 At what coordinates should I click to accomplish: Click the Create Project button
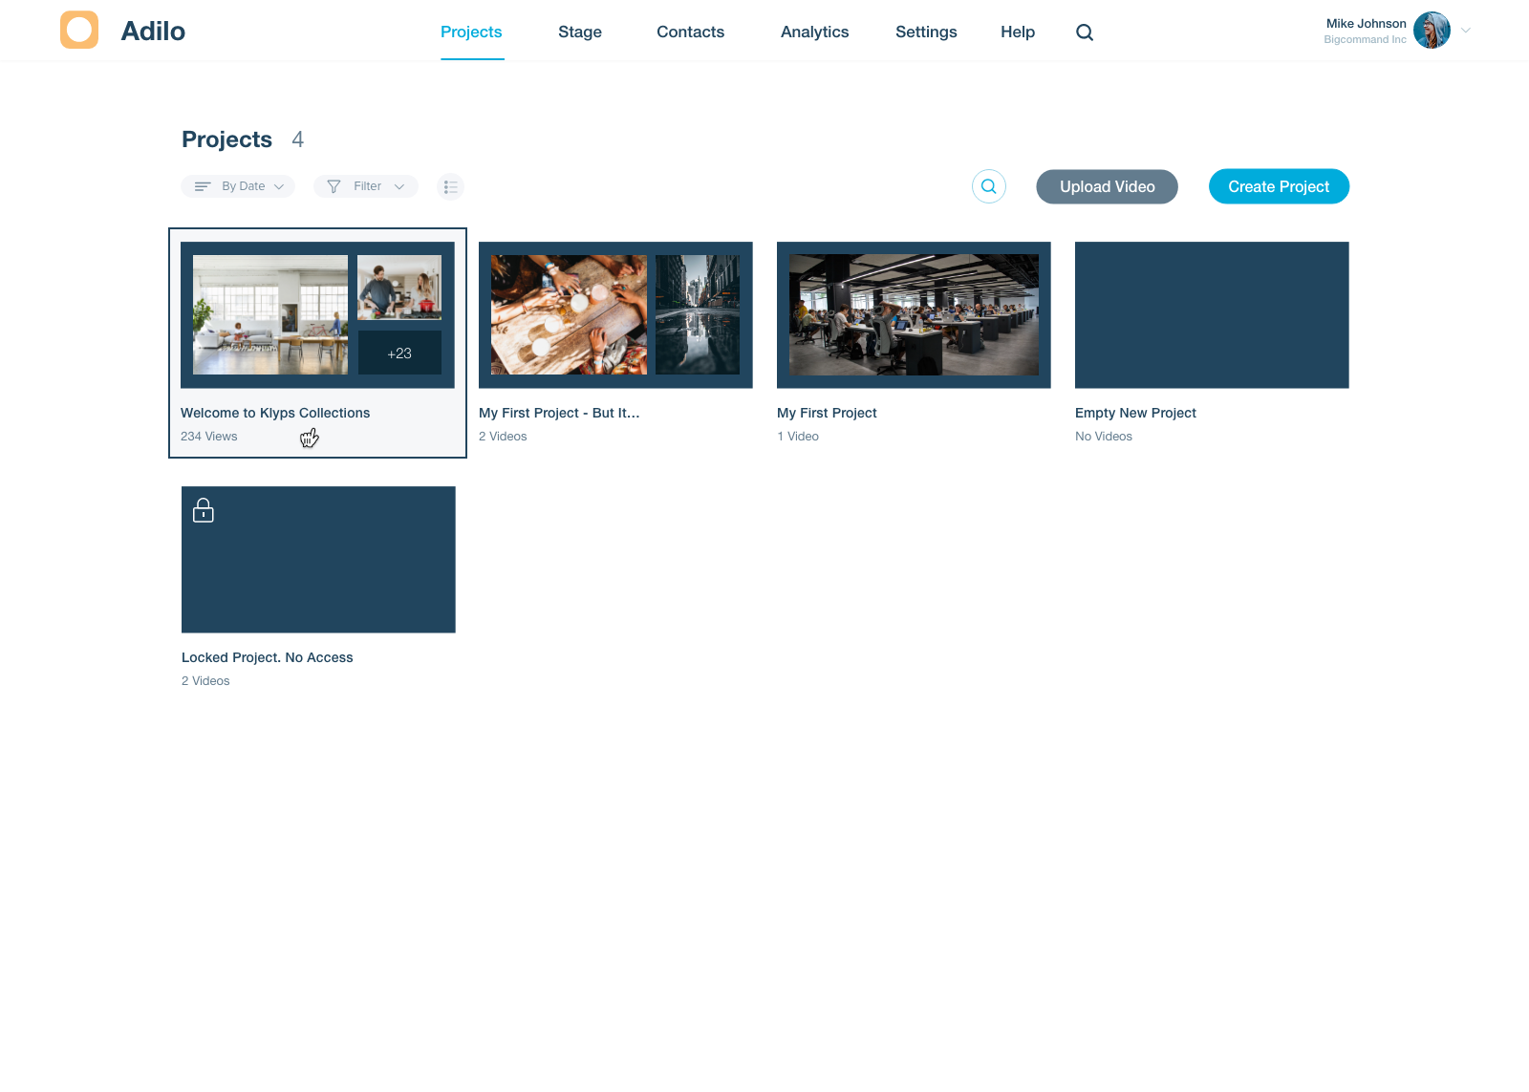[1279, 186]
